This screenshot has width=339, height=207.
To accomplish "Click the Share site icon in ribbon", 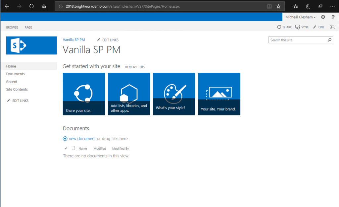I will [279, 27].
